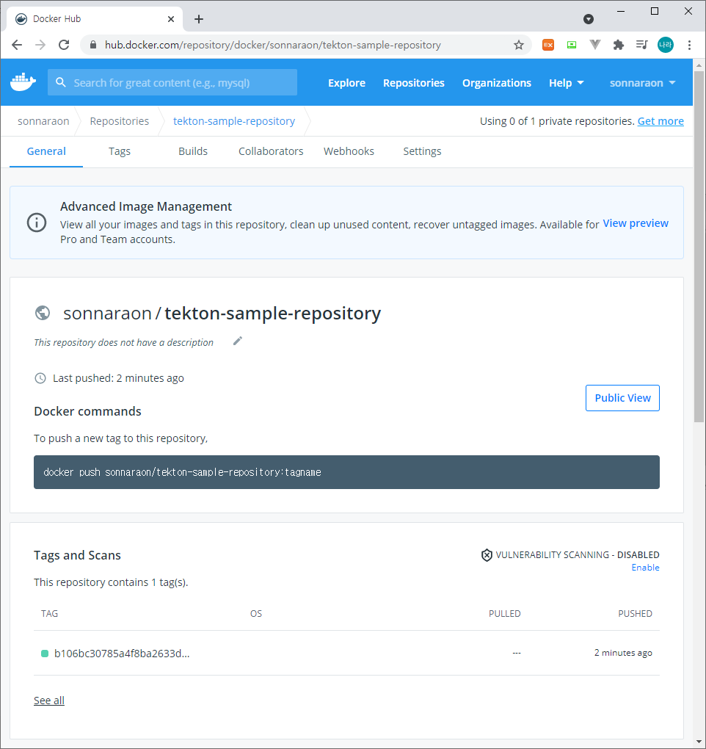
Task: Click the PULLED column header
Action: 505,613
